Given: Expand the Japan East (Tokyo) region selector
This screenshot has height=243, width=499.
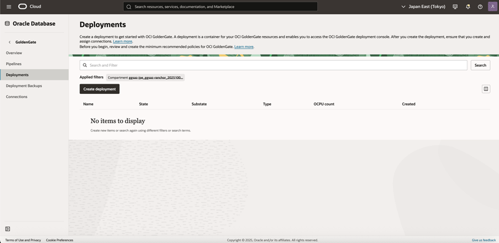Looking at the screenshot, I should 423,7.
